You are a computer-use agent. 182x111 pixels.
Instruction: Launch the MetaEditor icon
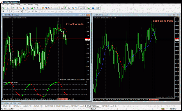click(43, 8)
